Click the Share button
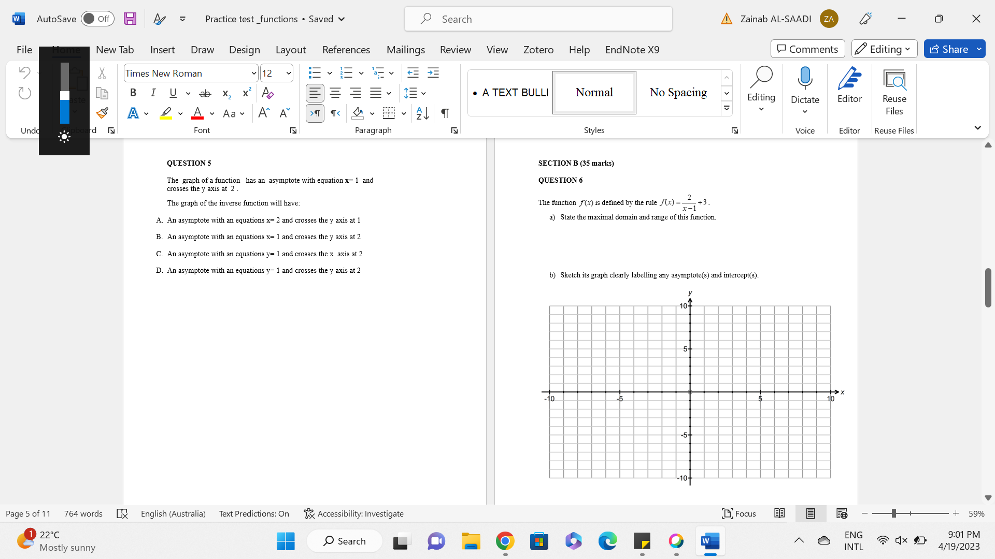The height and width of the screenshot is (559, 995). pos(956,49)
